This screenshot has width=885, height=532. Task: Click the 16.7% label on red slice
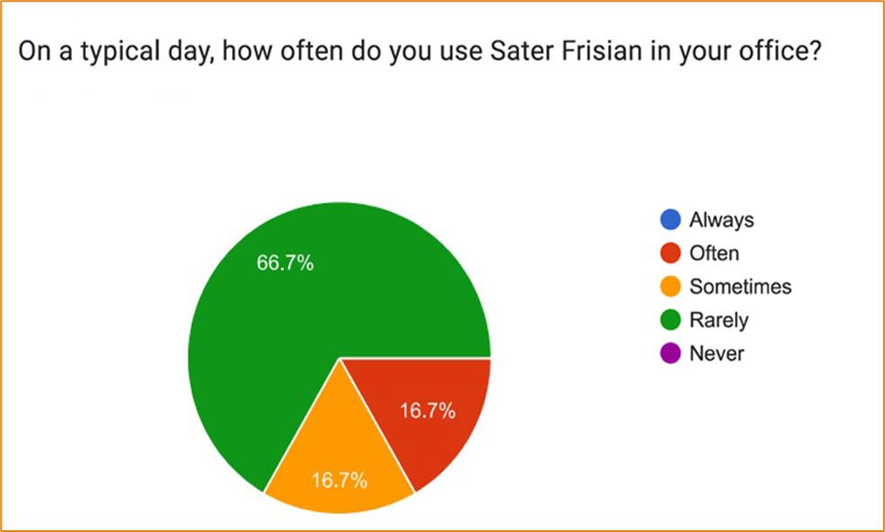428,412
